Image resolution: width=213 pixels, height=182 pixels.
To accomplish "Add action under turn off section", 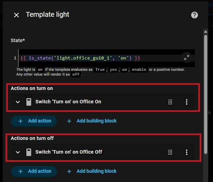I will [34, 171].
